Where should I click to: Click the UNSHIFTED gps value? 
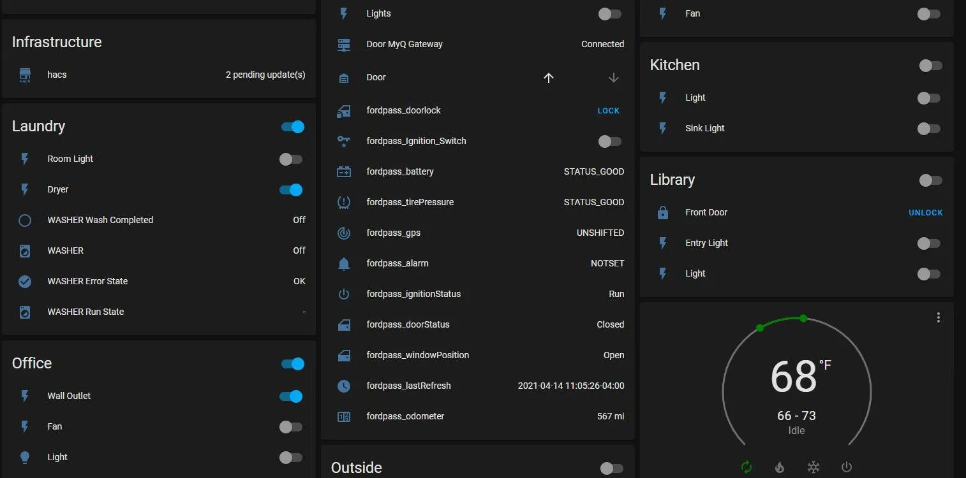(600, 233)
